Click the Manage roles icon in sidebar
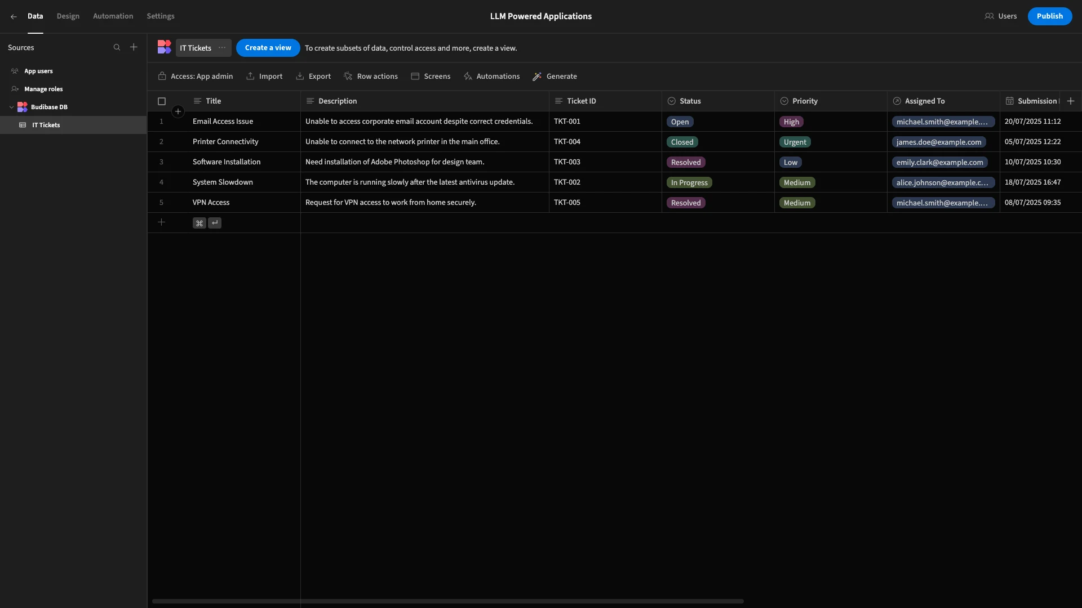 tap(15, 89)
